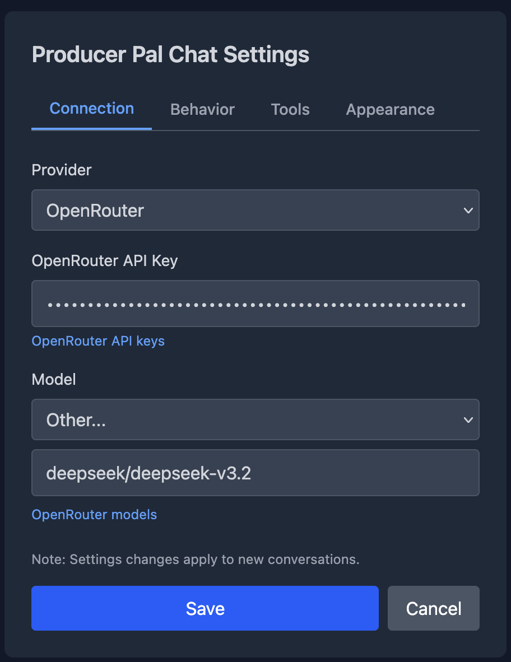Switch to the Behavior tab
The image size is (511, 662).
pos(202,109)
